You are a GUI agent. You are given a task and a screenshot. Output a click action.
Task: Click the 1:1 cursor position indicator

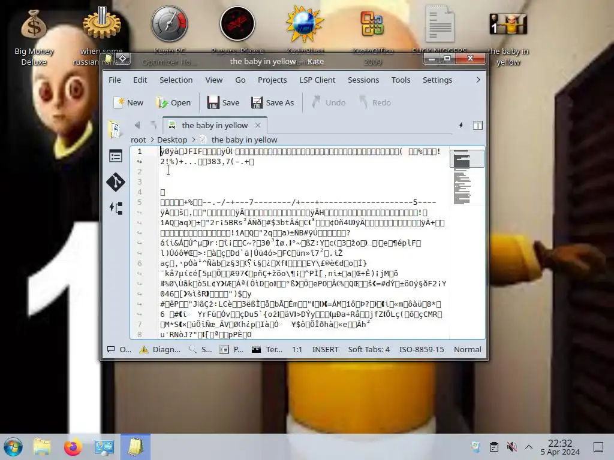pos(297,349)
